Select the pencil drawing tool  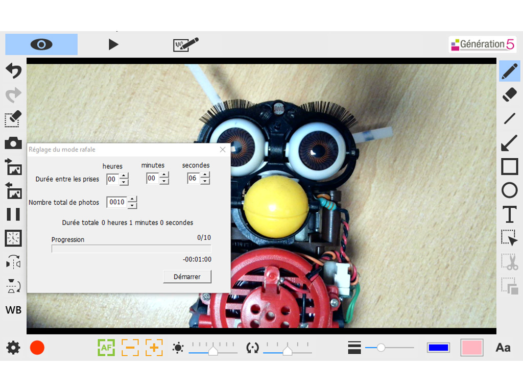pos(509,71)
